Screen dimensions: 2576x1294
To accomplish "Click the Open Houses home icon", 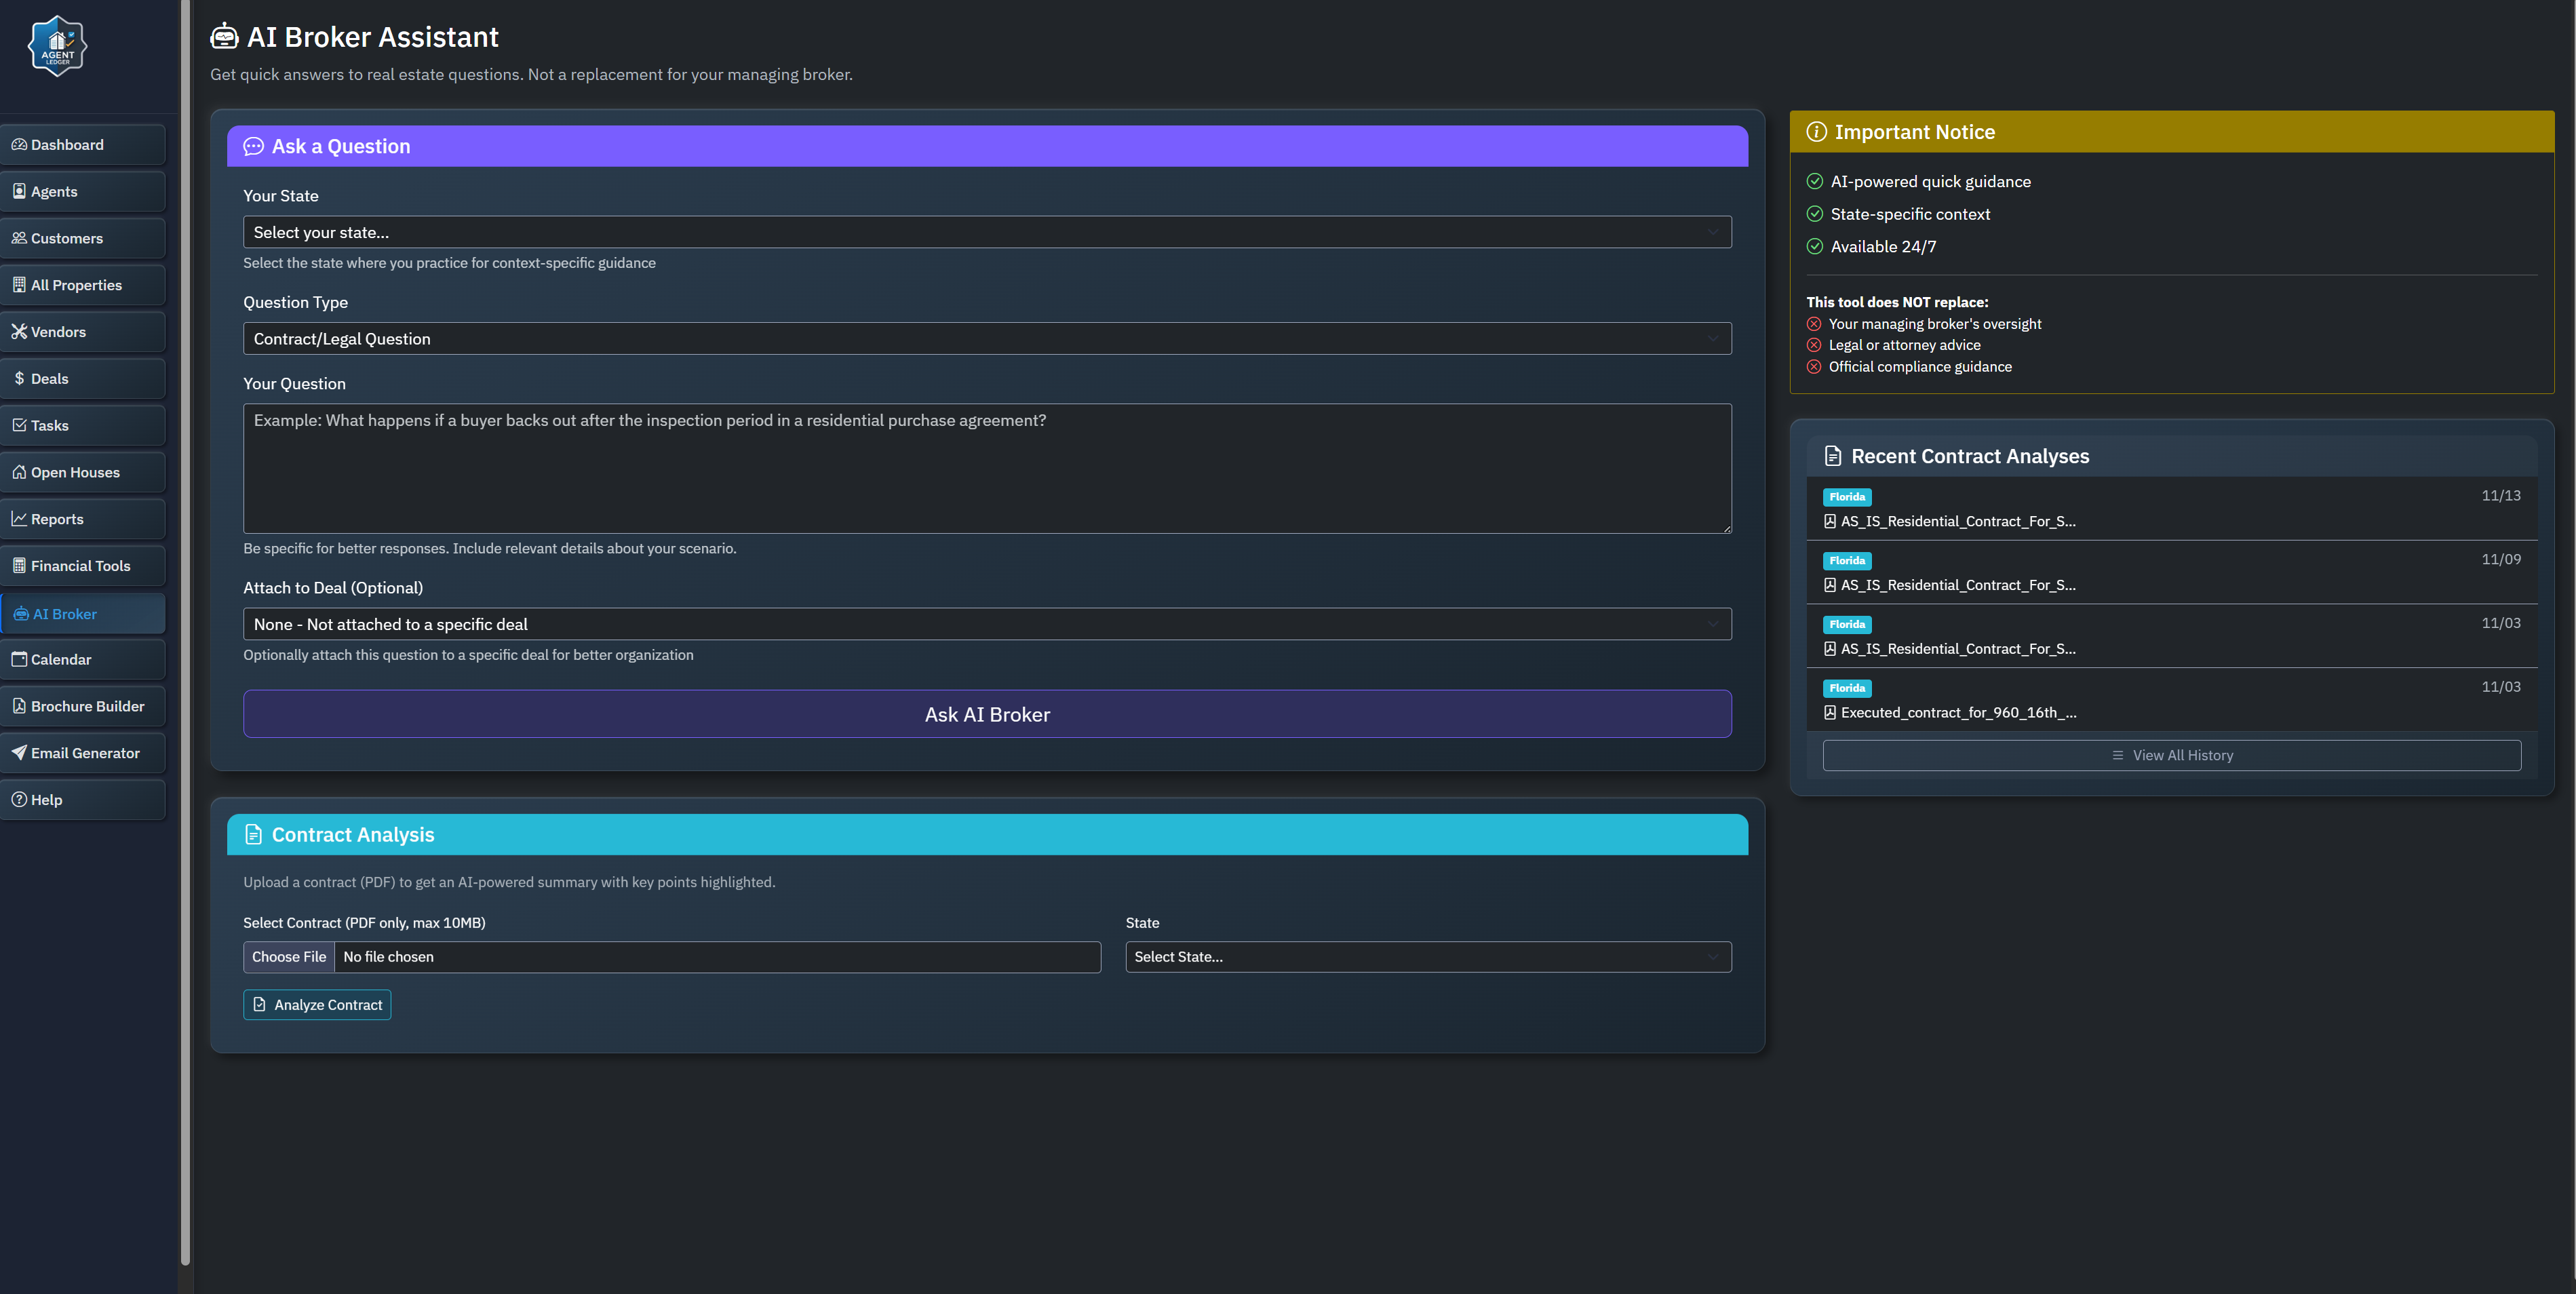I will pyautogui.click(x=19, y=472).
